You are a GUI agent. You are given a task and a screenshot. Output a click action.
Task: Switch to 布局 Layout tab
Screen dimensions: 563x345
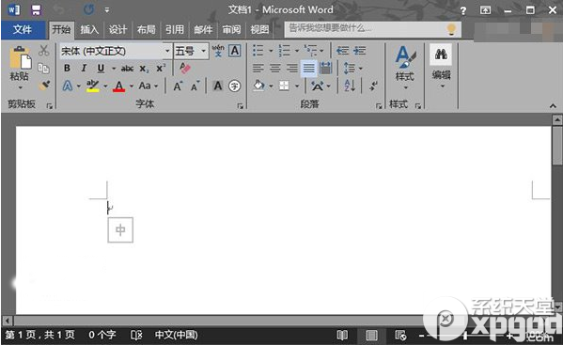[x=146, y=29]
